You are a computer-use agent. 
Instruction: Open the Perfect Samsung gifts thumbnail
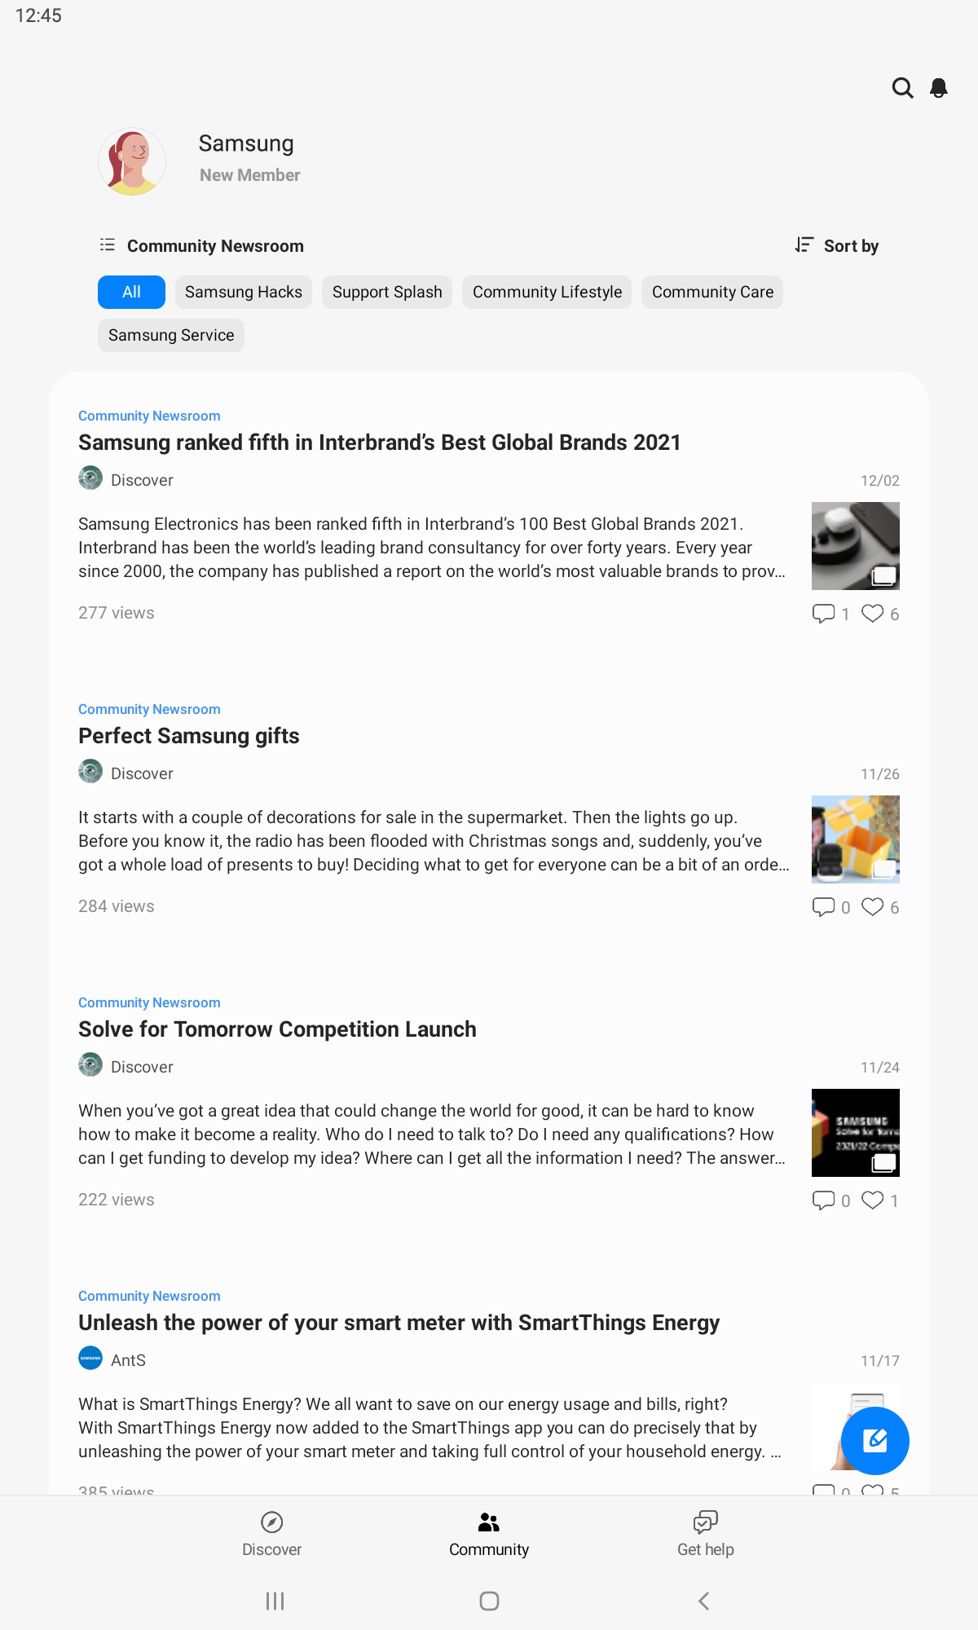coord(856,839)
